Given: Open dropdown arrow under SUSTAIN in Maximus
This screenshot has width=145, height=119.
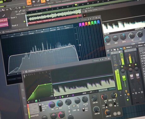Looking at the screenshot, I should pos(86,106).
